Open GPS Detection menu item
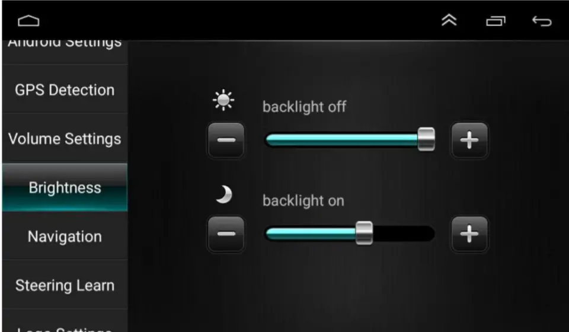This screenshot has width=569, height=332. (65, 90)
